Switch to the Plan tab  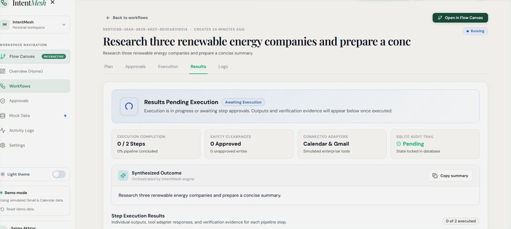tap(108, 66)
